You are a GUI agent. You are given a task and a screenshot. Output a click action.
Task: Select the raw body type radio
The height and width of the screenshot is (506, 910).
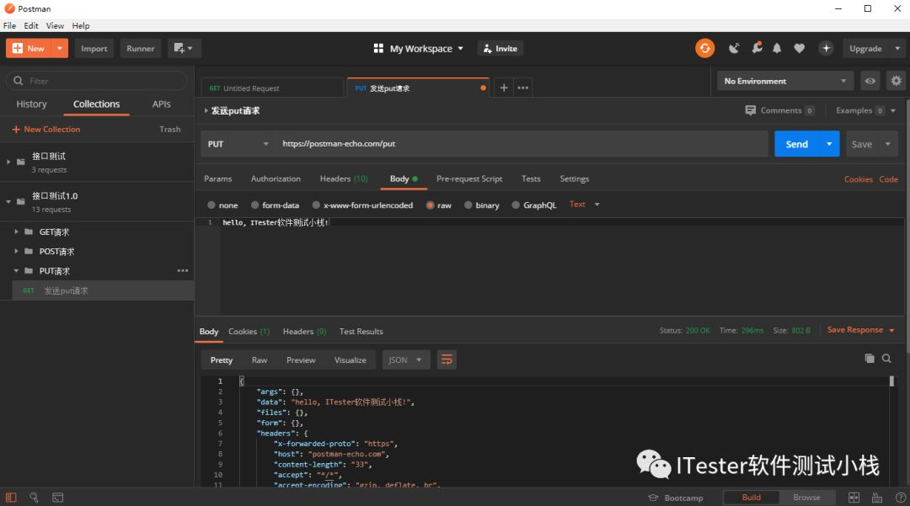coord(430,205)
